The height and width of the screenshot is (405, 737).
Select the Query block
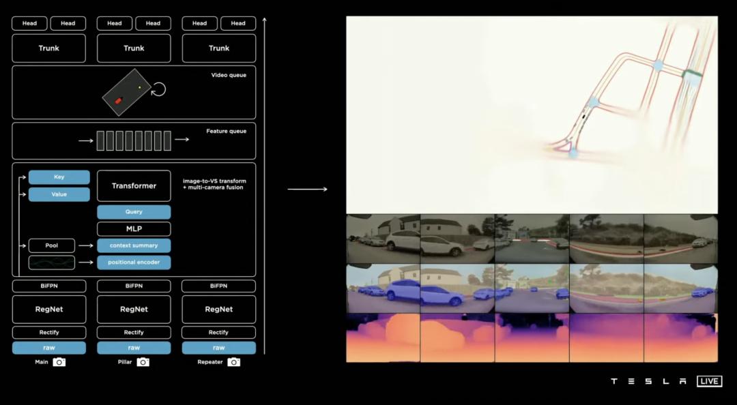point(134,212)
